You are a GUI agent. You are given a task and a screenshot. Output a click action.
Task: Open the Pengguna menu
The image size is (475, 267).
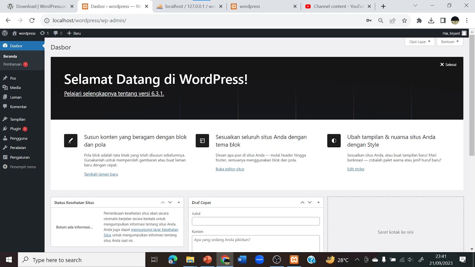(x=22, y=138)
